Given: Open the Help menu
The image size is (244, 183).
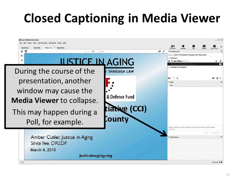Looking at the screenshot, I should coord(65,43).
